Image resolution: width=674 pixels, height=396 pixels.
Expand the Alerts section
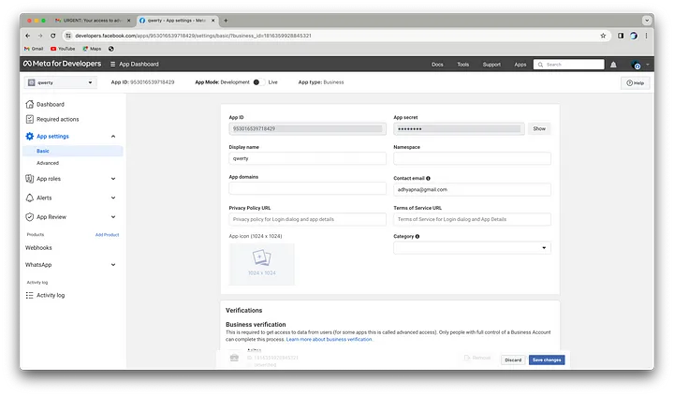(x=113, y=198)
